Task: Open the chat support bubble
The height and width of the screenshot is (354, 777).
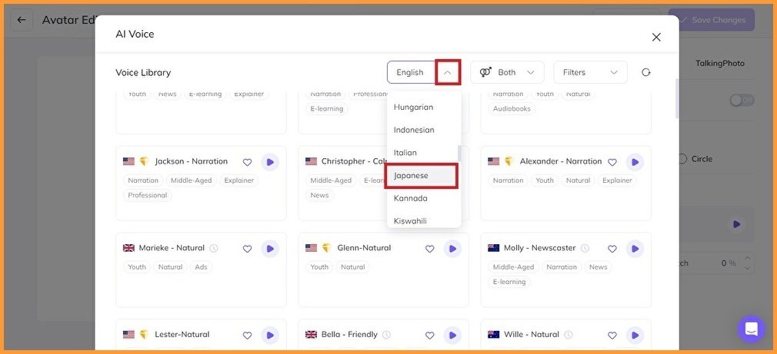Action: (752, 329)
